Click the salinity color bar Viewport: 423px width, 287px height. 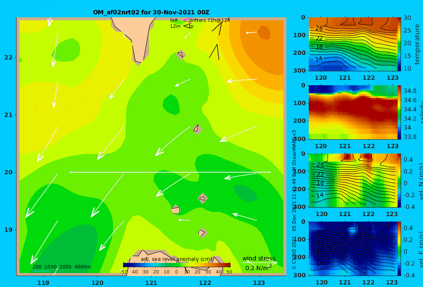point(399,112)
